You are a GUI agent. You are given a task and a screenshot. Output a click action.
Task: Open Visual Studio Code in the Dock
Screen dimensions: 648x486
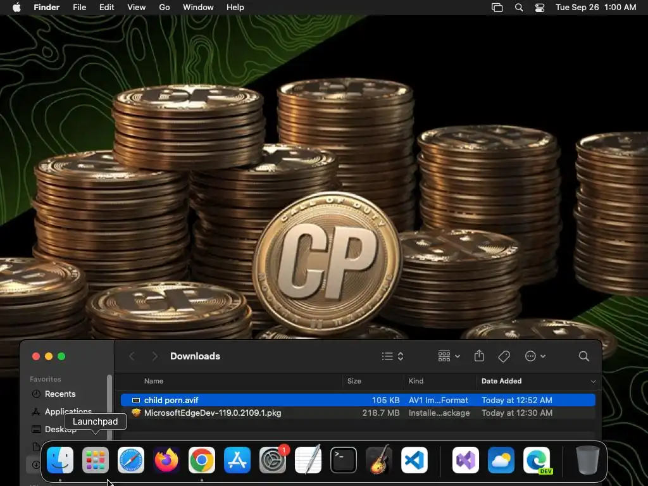(x=414, y=460)
